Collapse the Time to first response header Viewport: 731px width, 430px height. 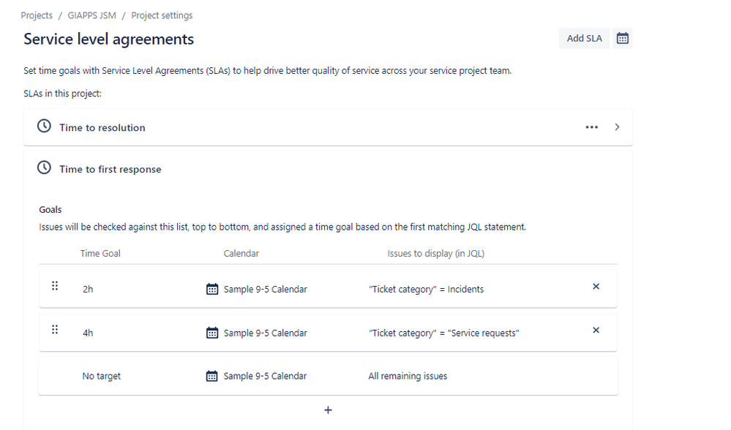click(329, 169)
